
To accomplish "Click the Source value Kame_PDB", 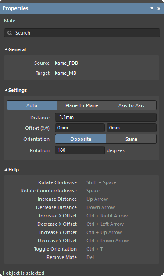I will tap(66, 63).
